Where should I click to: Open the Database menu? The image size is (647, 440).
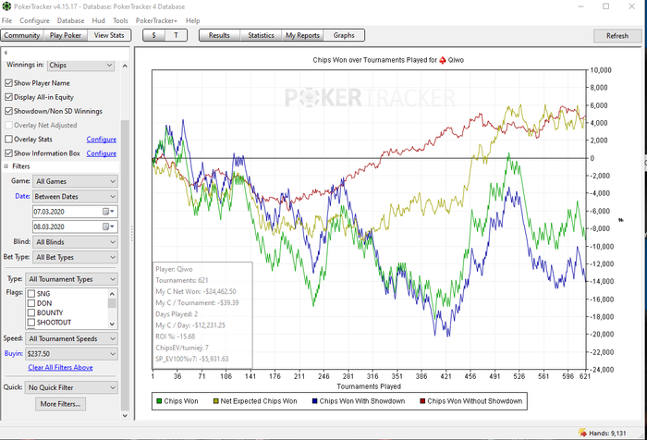pyautogui.click(x=70, y=20)
